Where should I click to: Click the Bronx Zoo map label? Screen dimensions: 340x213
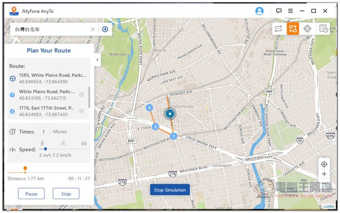tap(118, 54)
